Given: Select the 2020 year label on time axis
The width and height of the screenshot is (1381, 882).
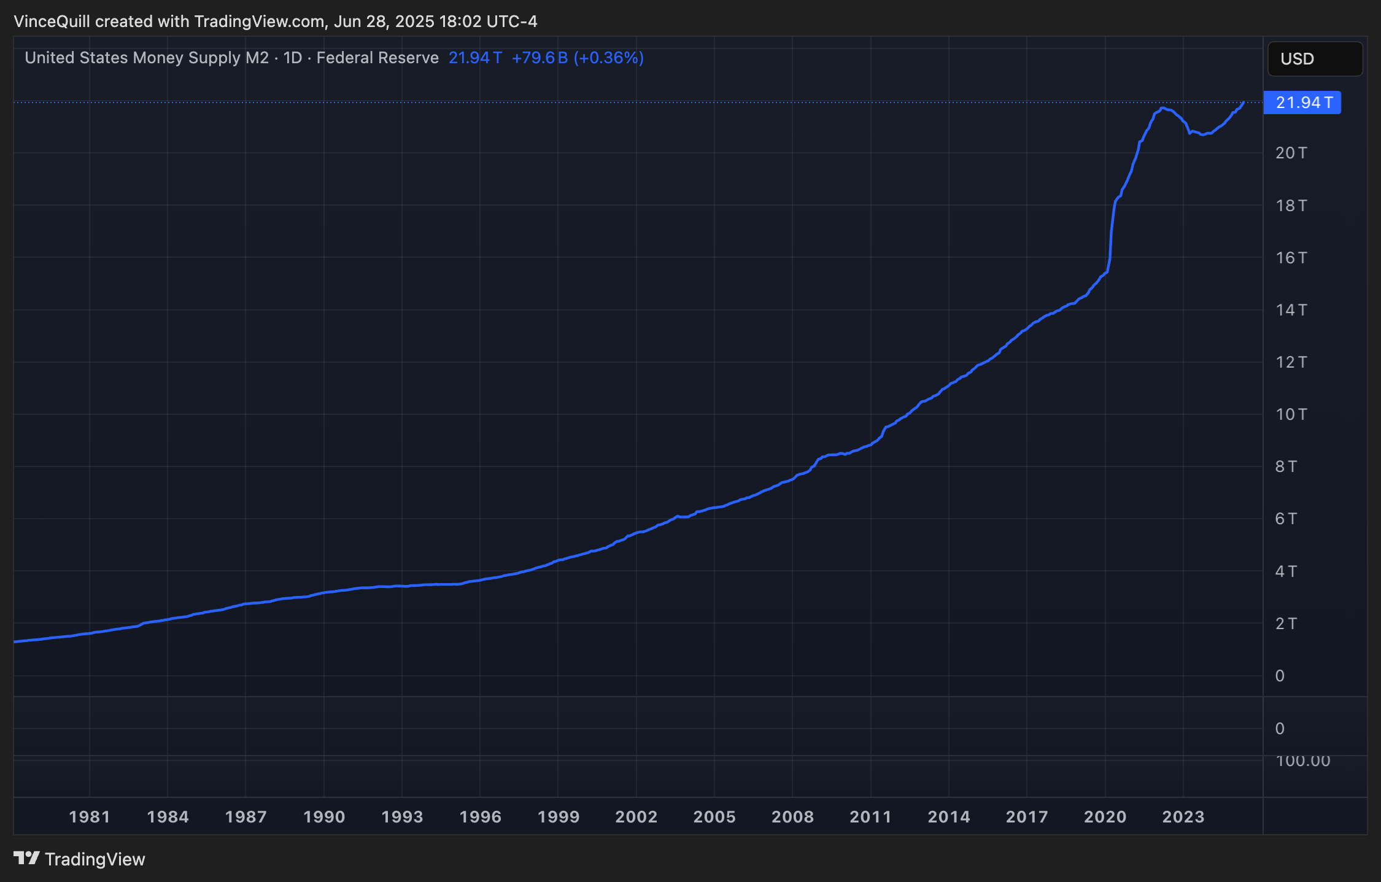Looking at the screenshot, I should 1106,817.
